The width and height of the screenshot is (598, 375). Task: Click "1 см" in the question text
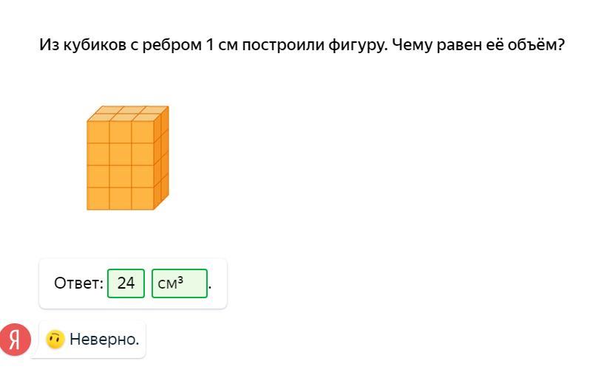tap(222, 45)
